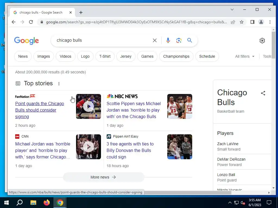Open Windows taskbar search

pyautogui.click(x=20, y=203)
